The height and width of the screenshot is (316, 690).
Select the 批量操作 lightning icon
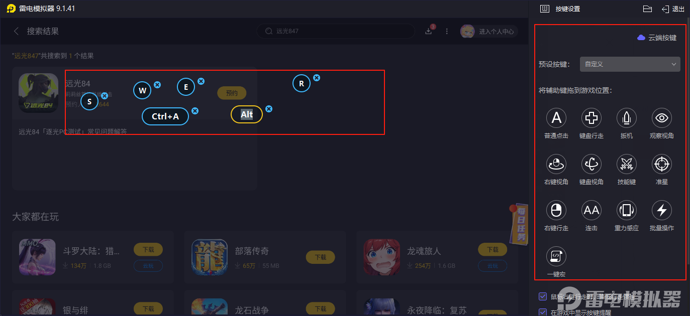click(662, 210)
